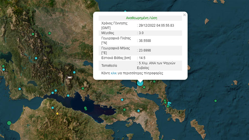Click the 'Γεωγραφικό Πλάτος [°N]' label

pos(116,40)
